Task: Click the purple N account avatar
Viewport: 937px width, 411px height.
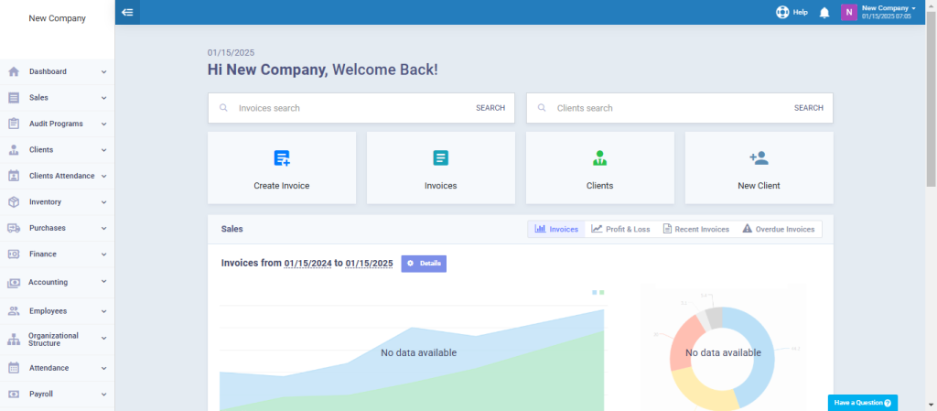Action: click(849, 12)
